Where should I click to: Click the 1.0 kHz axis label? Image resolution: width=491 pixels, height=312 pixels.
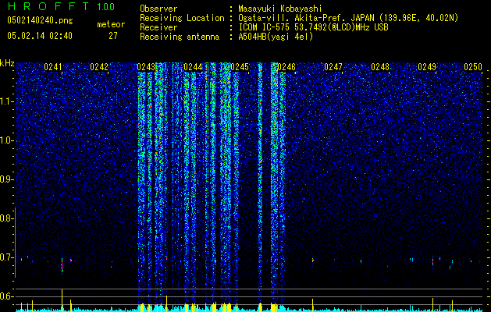(x=7, y=140)
